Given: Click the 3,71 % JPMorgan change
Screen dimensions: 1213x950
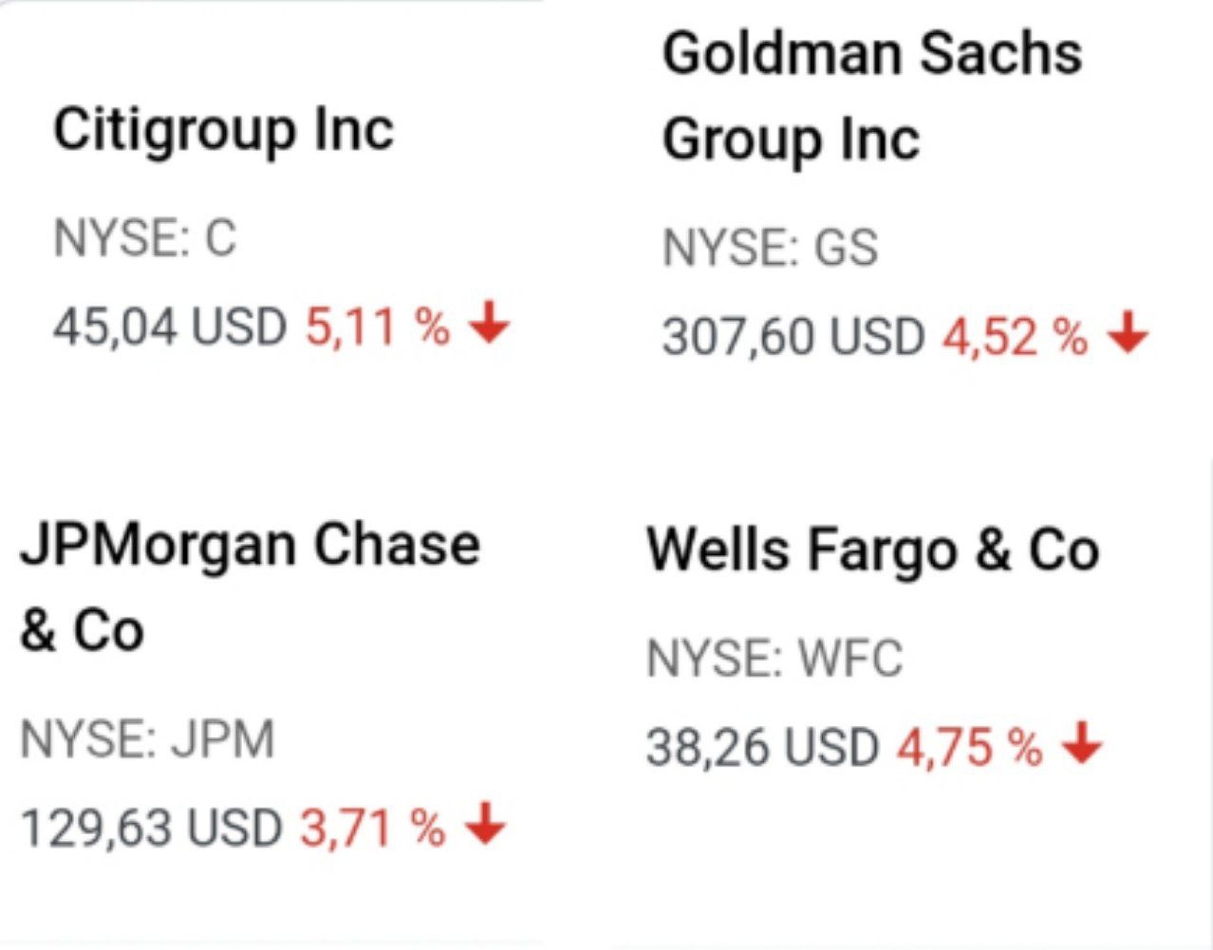Looking at the screenshot, I should [372, 828].
